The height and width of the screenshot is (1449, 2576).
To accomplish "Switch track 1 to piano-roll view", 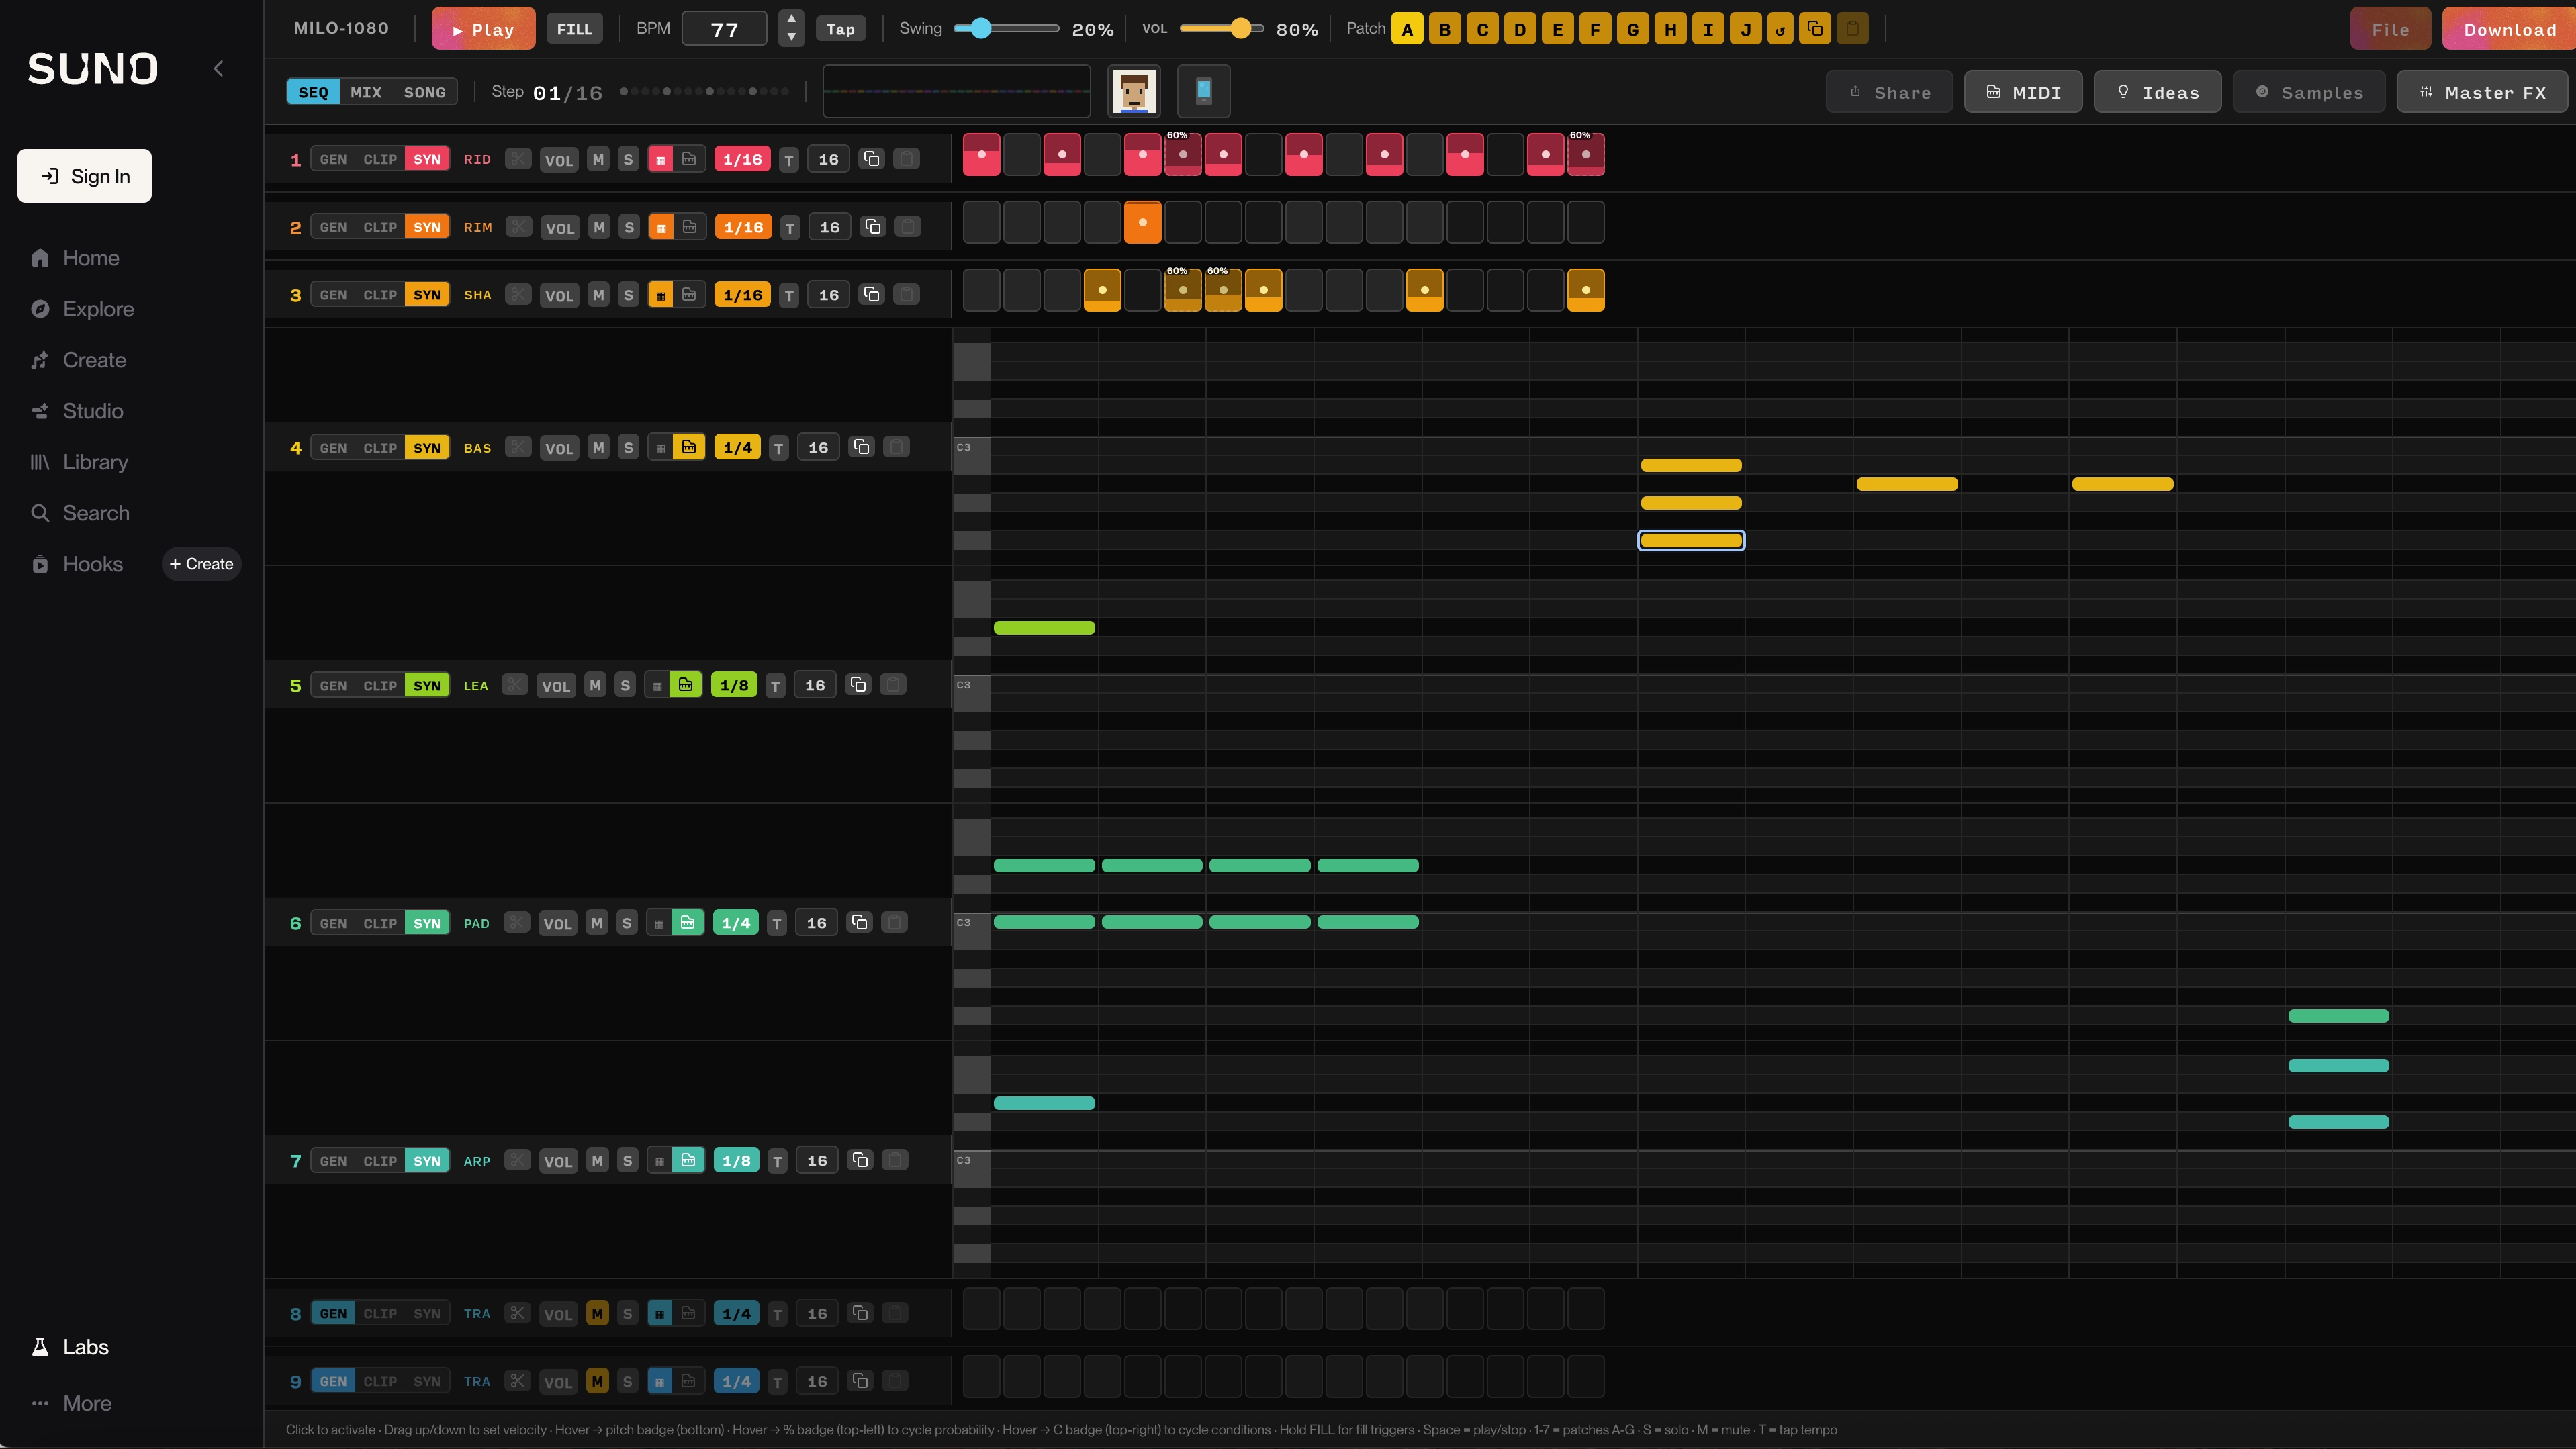I will coord(689,159).
